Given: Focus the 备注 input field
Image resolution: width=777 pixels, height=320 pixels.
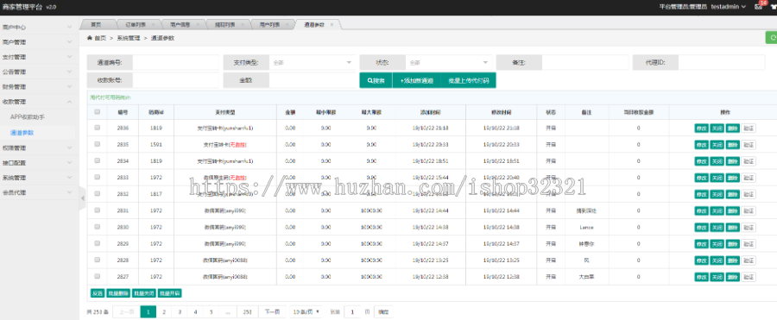Looking at the screenshot, I should pyautogui.click(x=584, y=62).
